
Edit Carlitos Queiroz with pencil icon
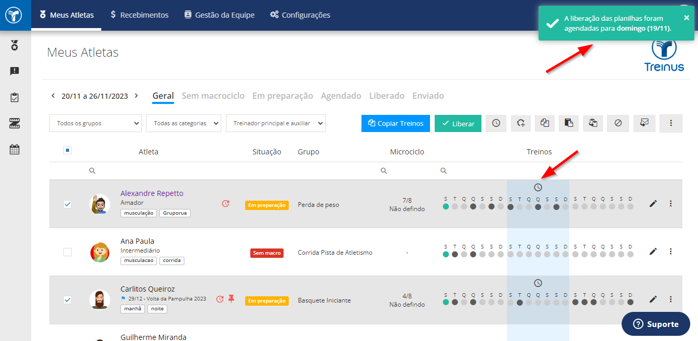[653, 299]
